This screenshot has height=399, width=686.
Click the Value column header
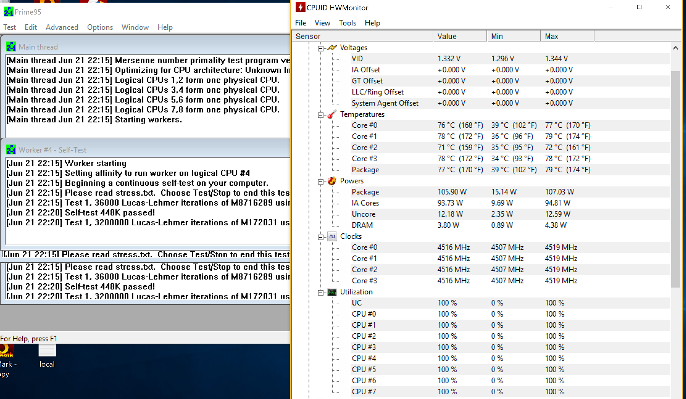[460, 36]
